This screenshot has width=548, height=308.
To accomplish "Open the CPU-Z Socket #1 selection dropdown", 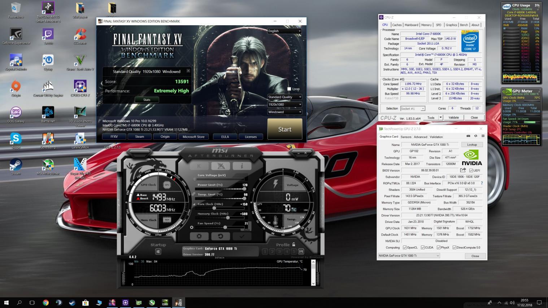I will (413, 109).
